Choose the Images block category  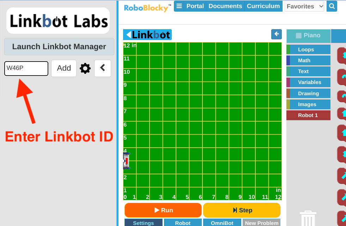(x=309, y=104)
